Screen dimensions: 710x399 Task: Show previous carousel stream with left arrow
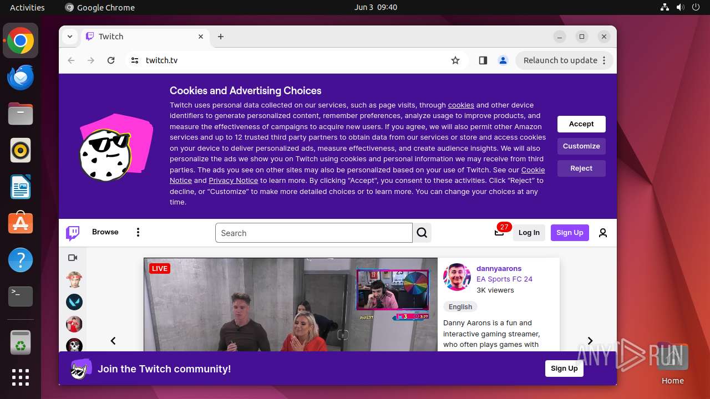(x=113, y=341)
